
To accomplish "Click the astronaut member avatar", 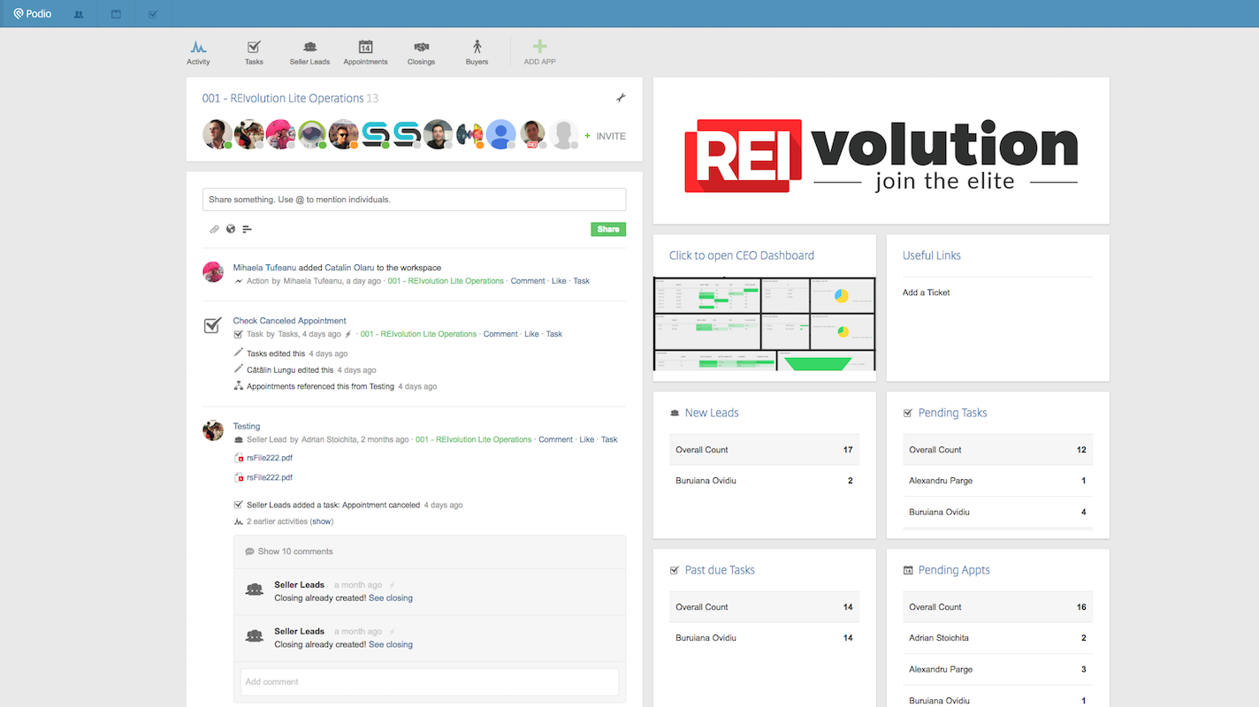I will (311, 134).
